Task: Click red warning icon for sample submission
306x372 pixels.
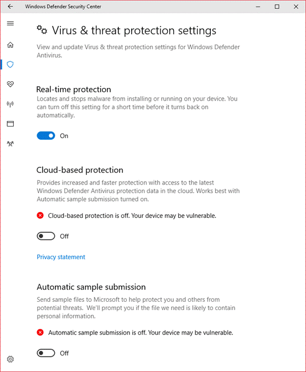Action: point(40,332)
